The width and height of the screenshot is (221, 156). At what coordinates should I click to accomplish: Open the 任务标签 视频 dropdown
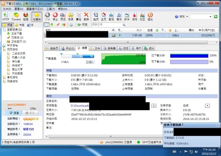(207, 106)
